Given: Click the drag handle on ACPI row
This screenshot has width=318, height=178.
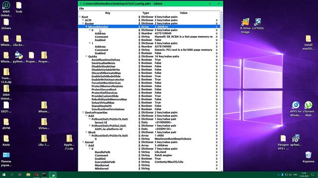Looking at the screenshot, I should click(217, 20).
